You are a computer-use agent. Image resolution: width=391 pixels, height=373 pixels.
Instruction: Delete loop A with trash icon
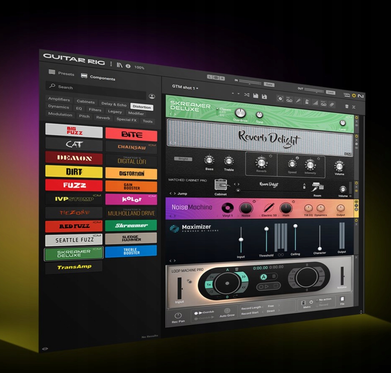tap(236, 269)
